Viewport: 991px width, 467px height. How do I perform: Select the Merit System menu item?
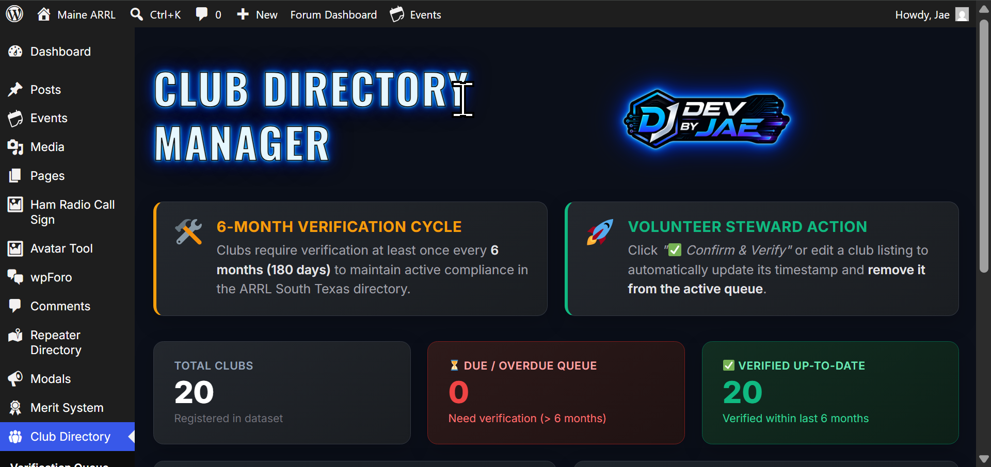(x=67, y=408)
